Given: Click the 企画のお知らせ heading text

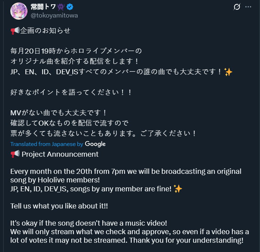Looking at the screenshot, I should (x=46, y=31).
